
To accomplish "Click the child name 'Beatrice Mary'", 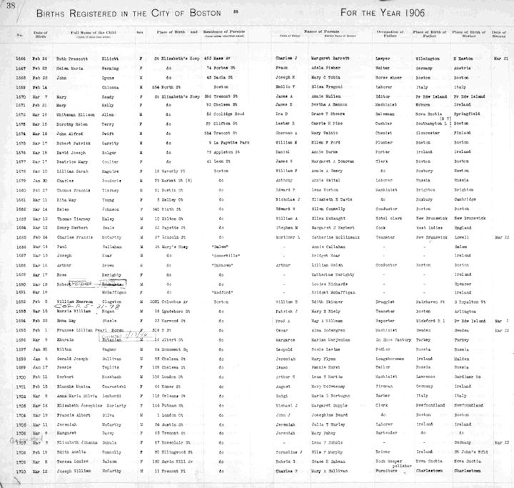I will (x=72, y=161).
